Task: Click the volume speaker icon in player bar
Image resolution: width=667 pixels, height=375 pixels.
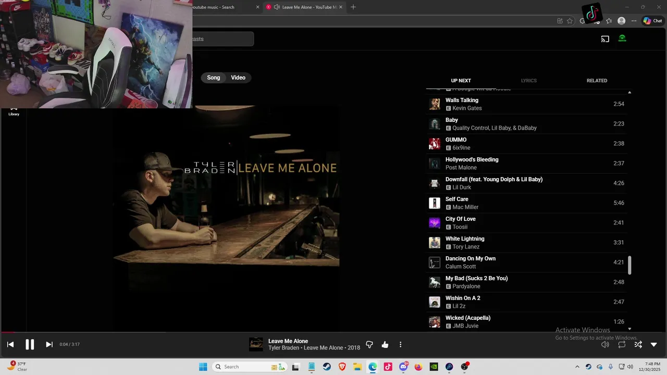Action: point(605,344)
